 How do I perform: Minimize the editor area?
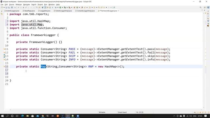[202, 10]
